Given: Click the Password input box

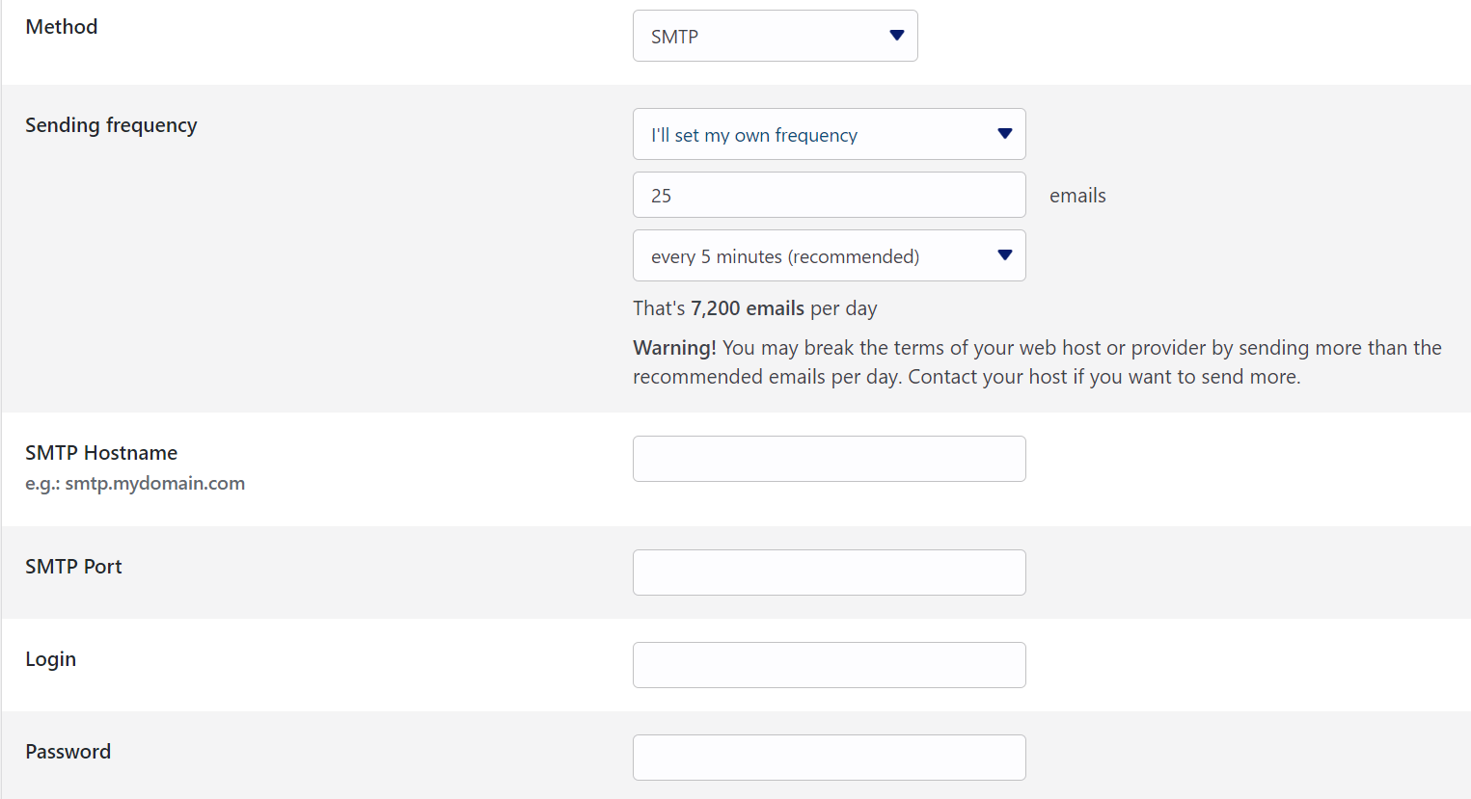Looking at the screenshot, I should tap(830, 758).
